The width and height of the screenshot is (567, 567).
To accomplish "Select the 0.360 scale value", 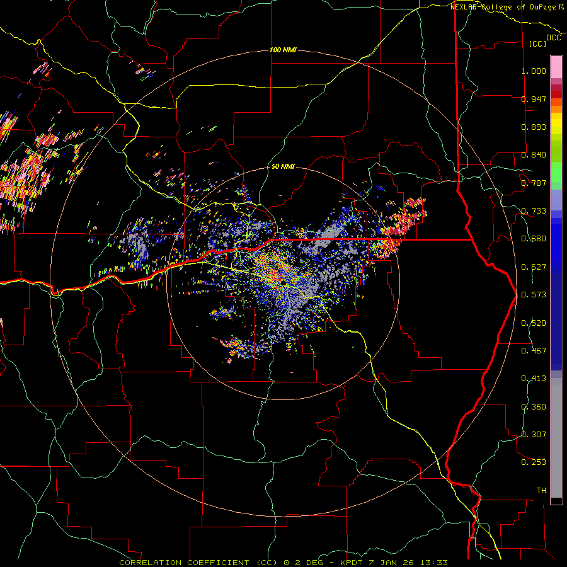I will (x=534, y=407).
